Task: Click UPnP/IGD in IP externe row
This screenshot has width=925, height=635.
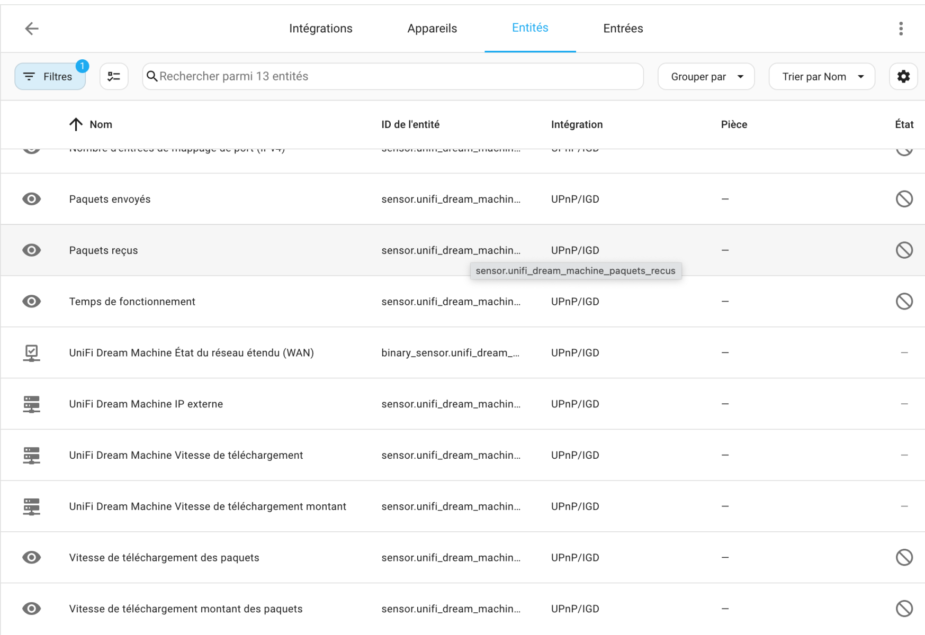Action: coord(575,404)
